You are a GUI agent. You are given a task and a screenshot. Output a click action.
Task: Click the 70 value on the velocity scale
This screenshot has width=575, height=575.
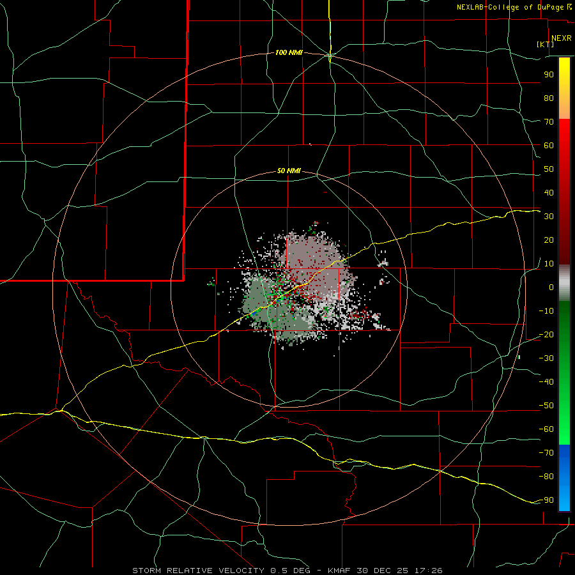coord(549,122)
